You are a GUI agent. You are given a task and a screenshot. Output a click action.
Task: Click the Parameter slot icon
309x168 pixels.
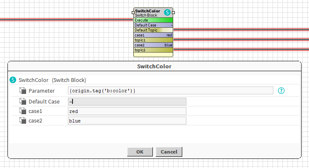point(22,91)
